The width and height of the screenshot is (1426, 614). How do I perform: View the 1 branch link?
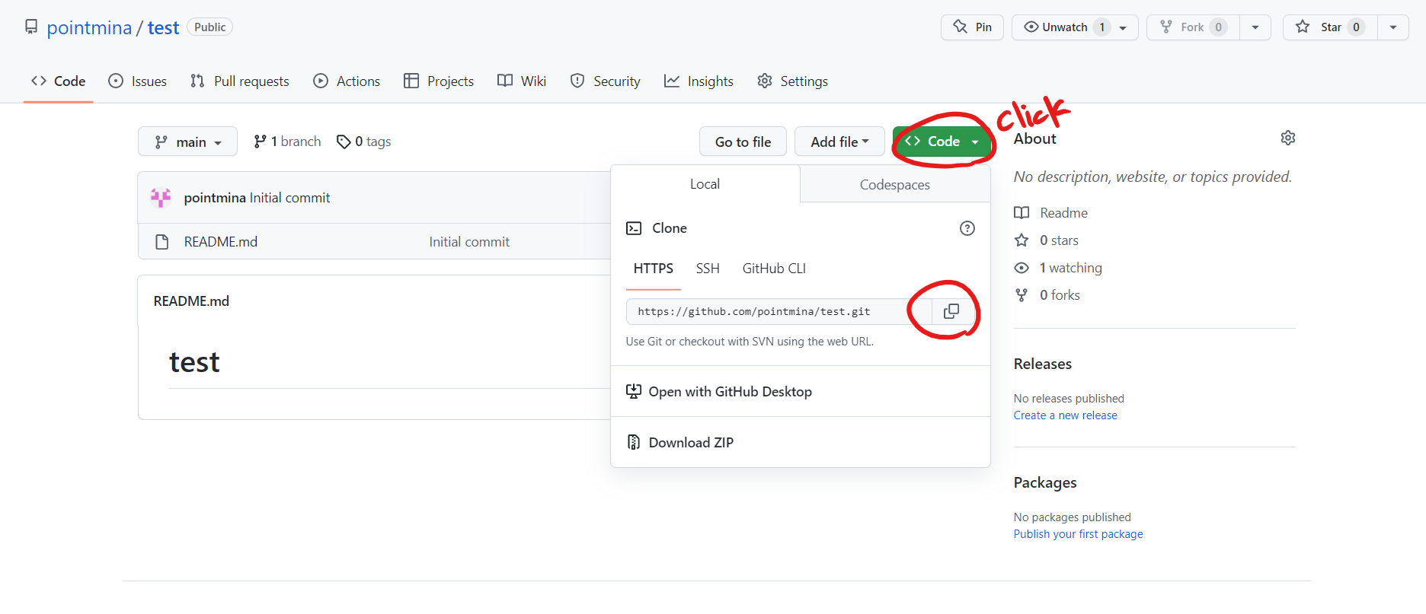tap(287, 142)
